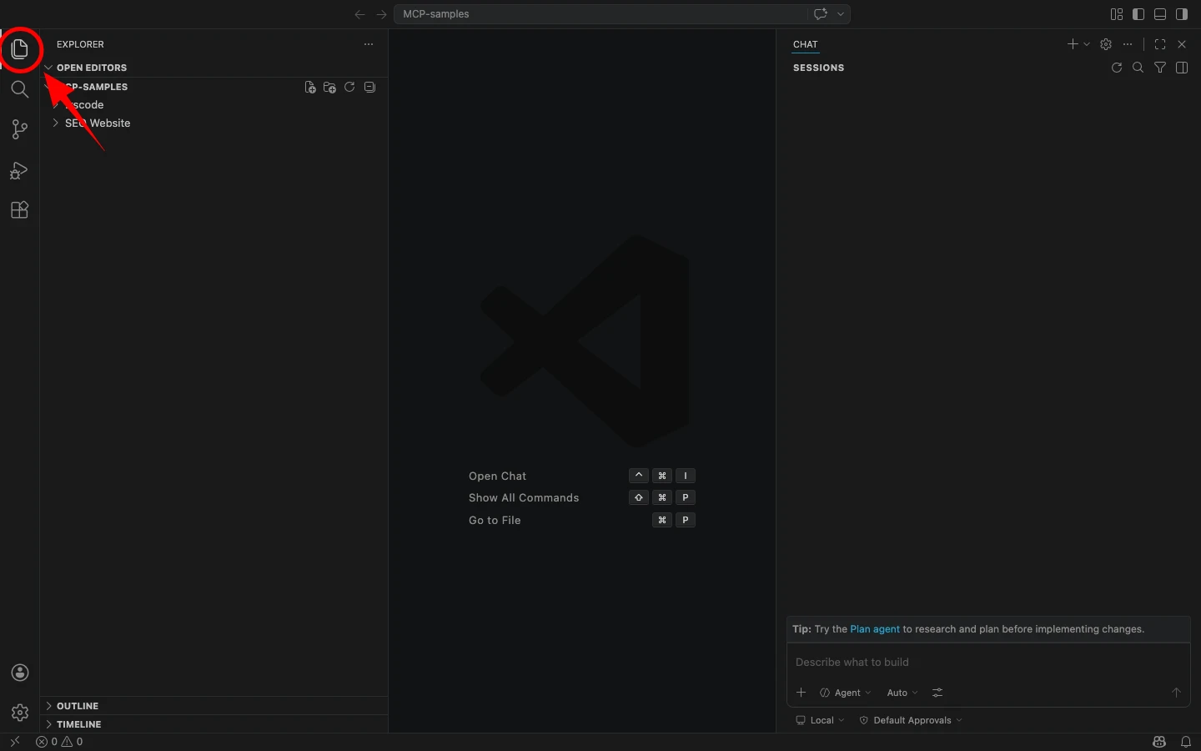
Task: Click the Go to File hint
Action: [495, 520]
